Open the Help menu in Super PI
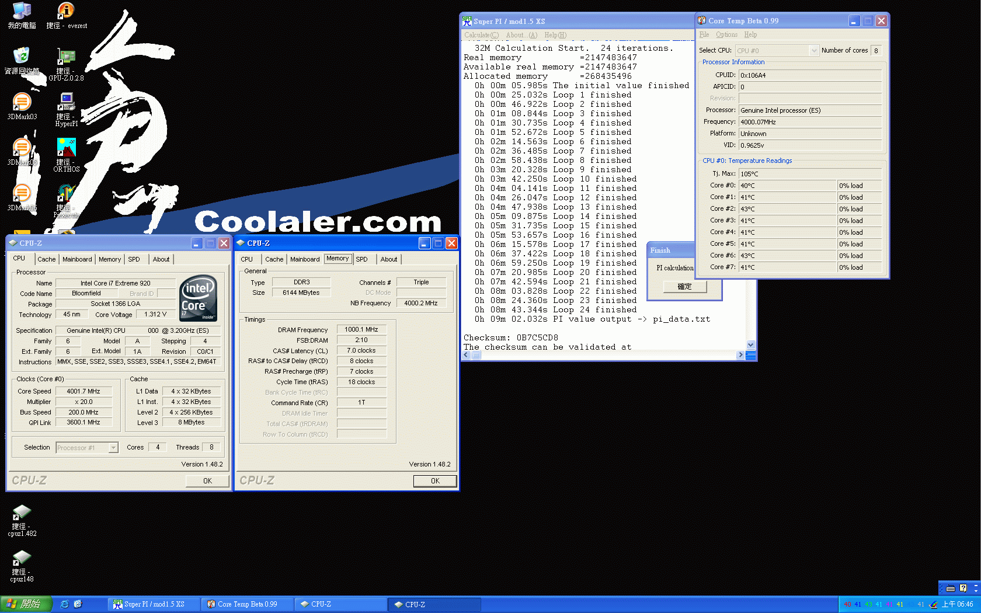The image size is (981, 613). click(555, 35)
